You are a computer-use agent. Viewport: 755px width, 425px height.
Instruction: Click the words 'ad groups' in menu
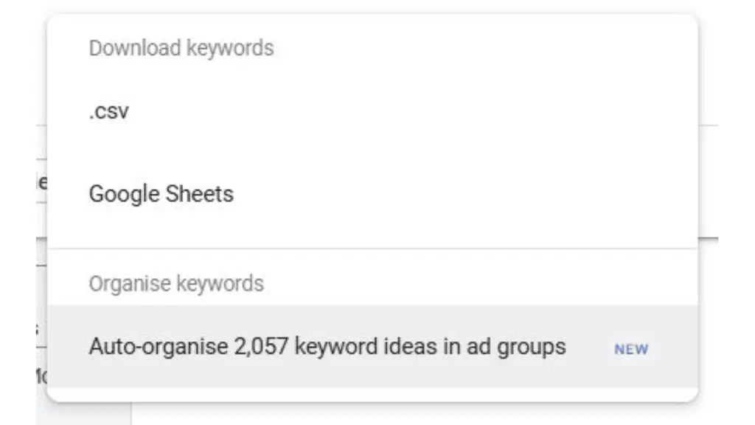coord(529,347)
